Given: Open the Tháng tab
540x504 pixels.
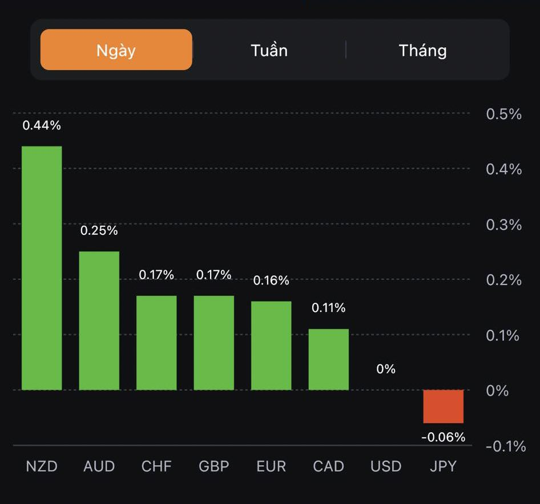Looking at the screenshot, I should tap(422, 50).
